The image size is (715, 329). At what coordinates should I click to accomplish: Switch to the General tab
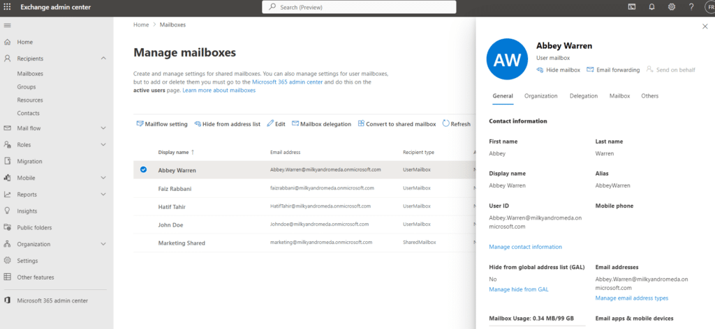click(503, 96)
